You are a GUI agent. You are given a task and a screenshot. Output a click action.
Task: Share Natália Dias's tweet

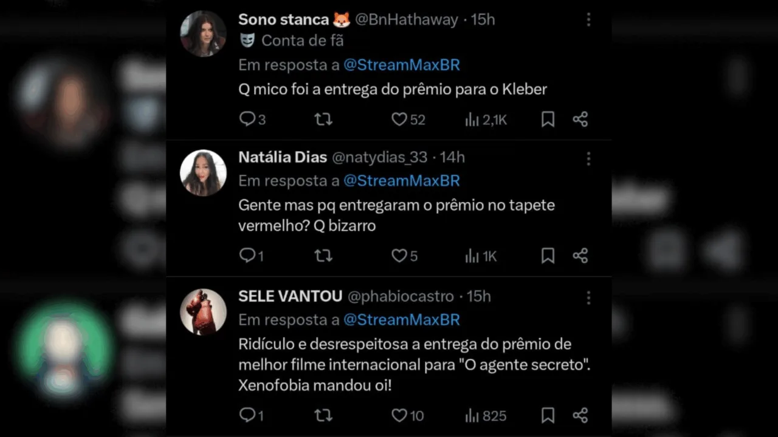pyautogui.click(x=580, y=256)
